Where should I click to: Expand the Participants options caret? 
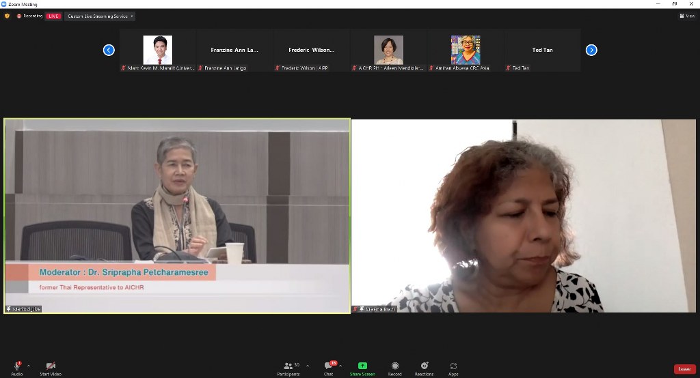pos(308,366)
